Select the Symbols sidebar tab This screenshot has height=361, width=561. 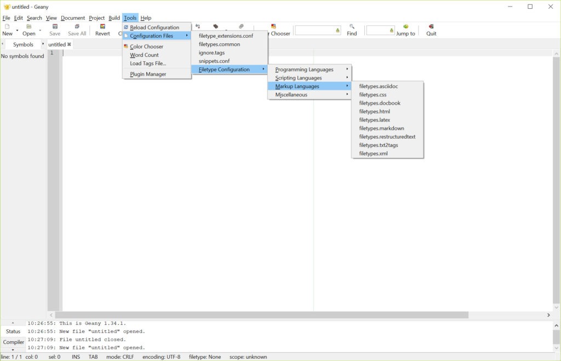(23, 44)
